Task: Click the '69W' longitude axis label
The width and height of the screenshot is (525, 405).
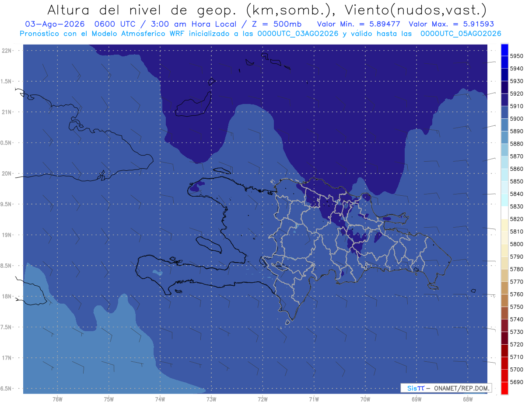Action: [416, 399]
